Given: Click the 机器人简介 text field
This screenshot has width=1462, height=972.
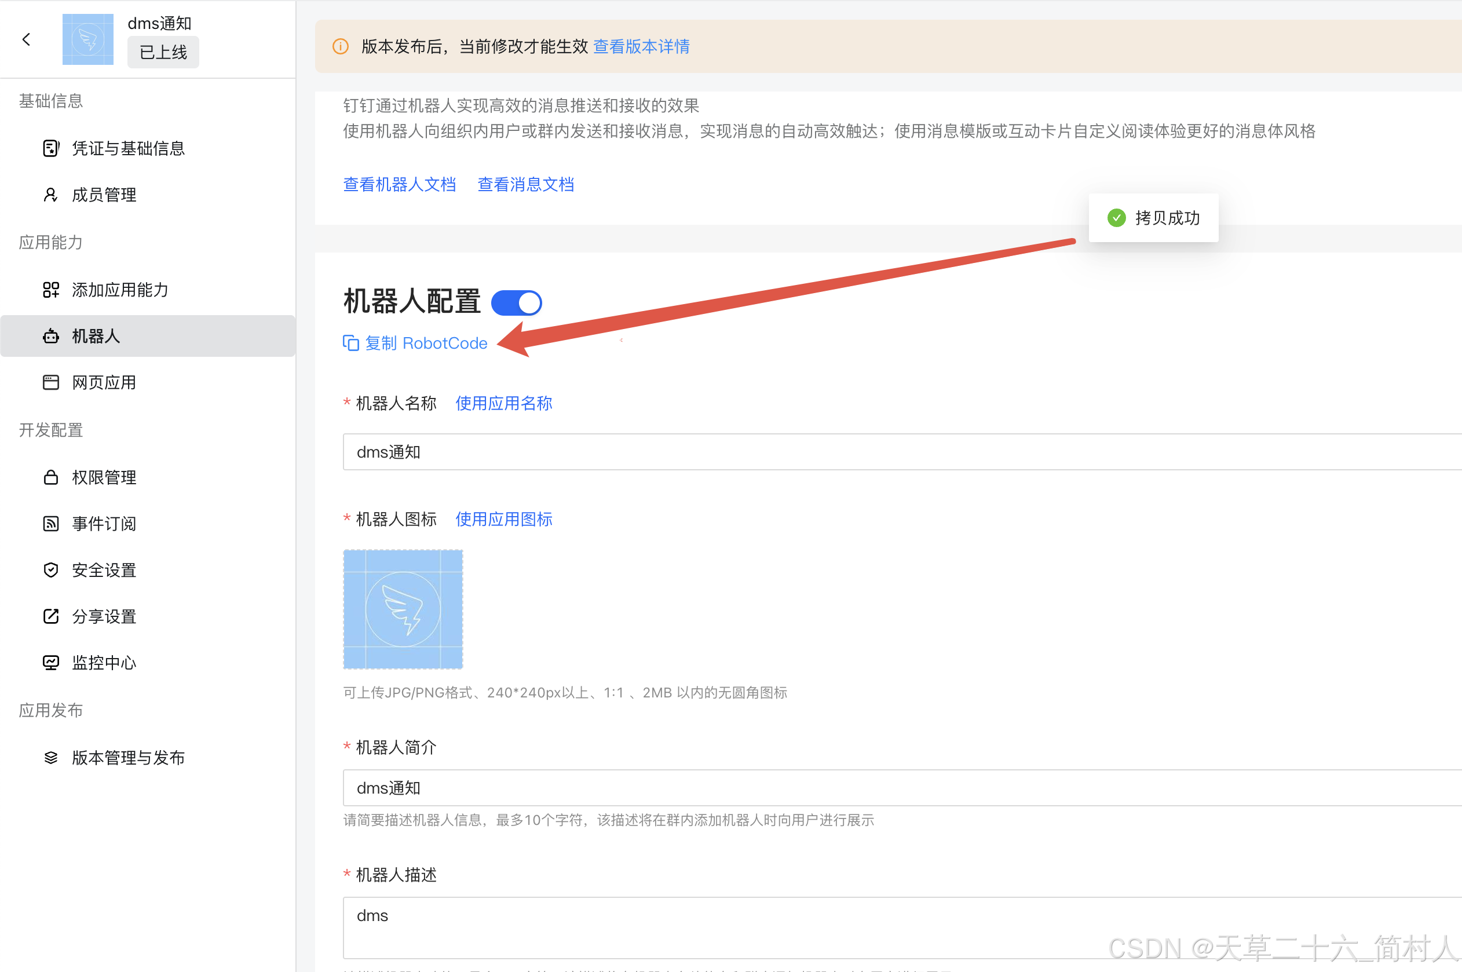Looking at the screenshot, I should [x=868, y=788].
